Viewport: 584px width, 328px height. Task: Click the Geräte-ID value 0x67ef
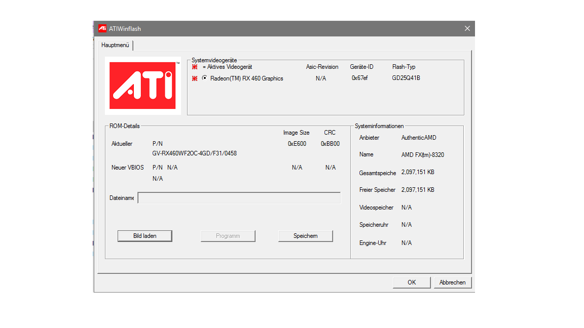[360, 78]
